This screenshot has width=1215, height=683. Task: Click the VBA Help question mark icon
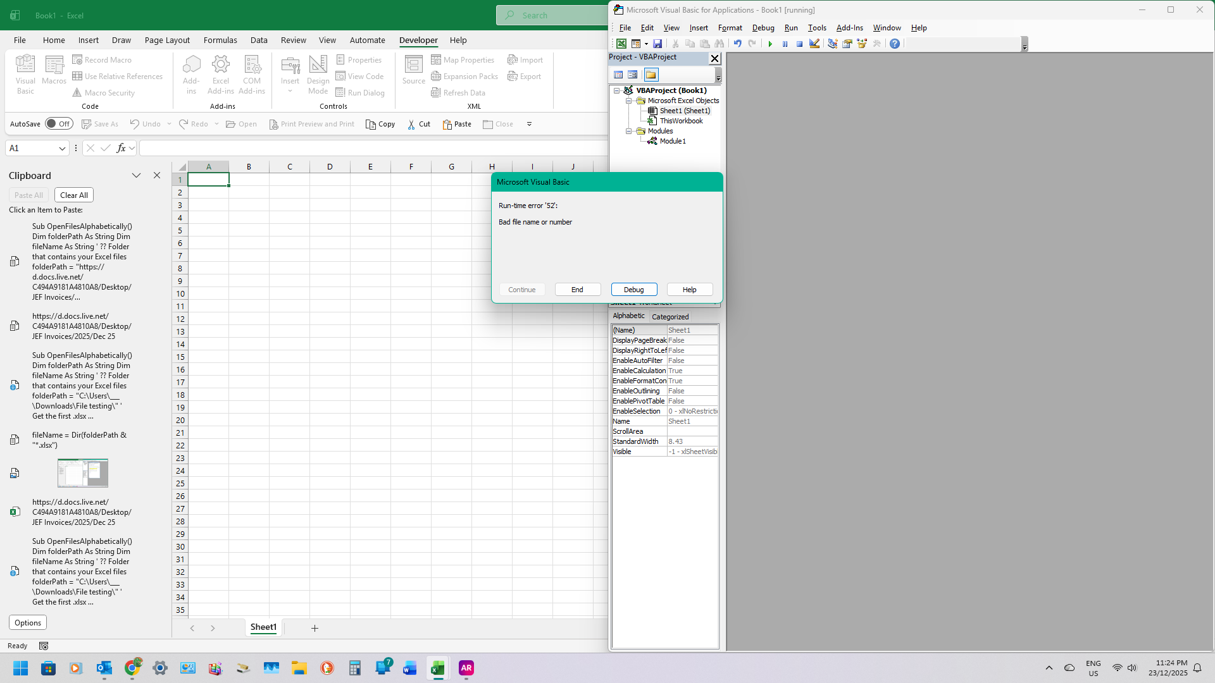[894, 44]
